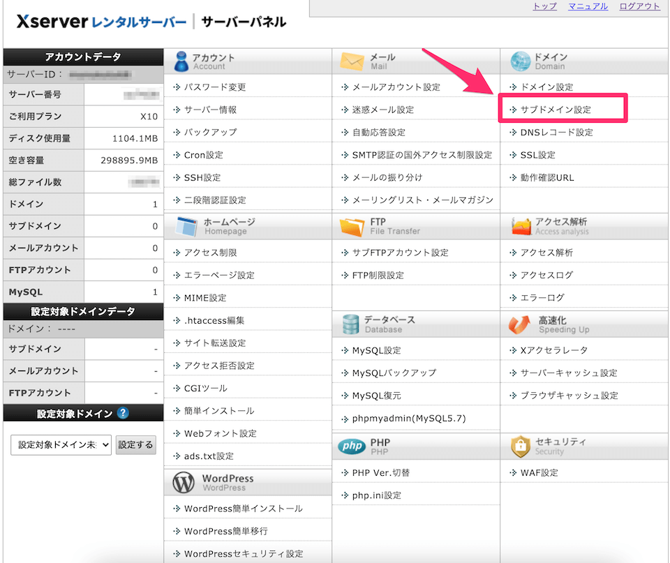
Task: Click the Security padlock icon
Action: tap(521, 446)
